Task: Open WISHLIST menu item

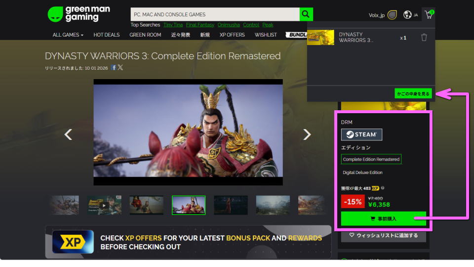Action: click(x=266, y=35)
